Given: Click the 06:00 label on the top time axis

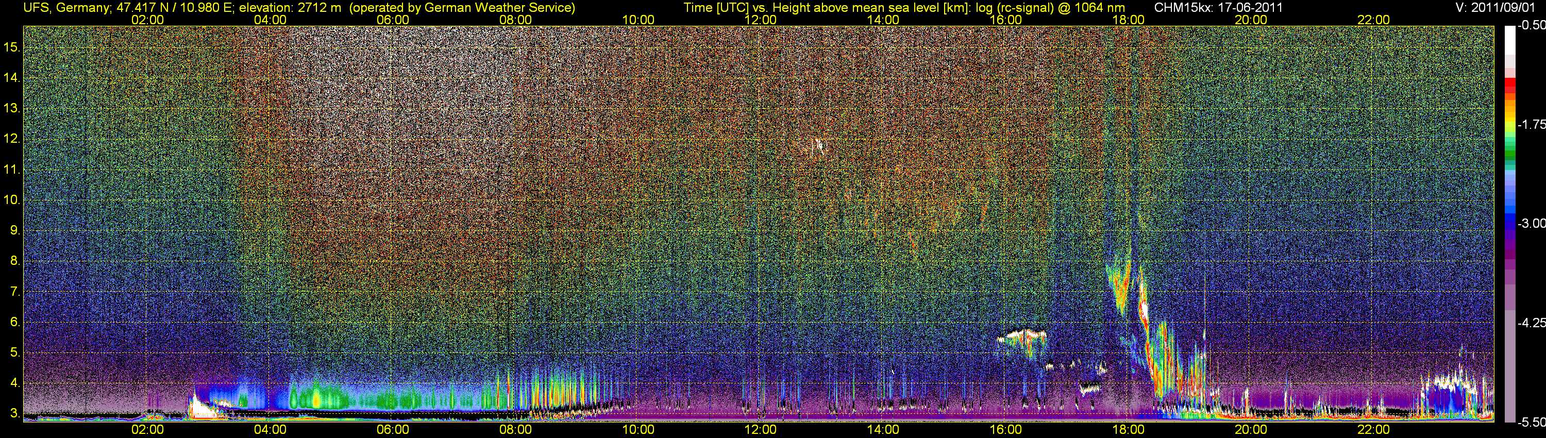Looking at the screenshot, I should (393, 20).
